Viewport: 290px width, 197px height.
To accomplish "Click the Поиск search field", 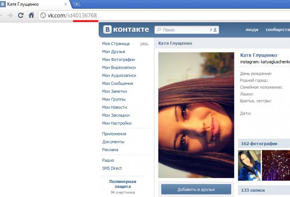I will pyautogui.click(x=186, y=30).
